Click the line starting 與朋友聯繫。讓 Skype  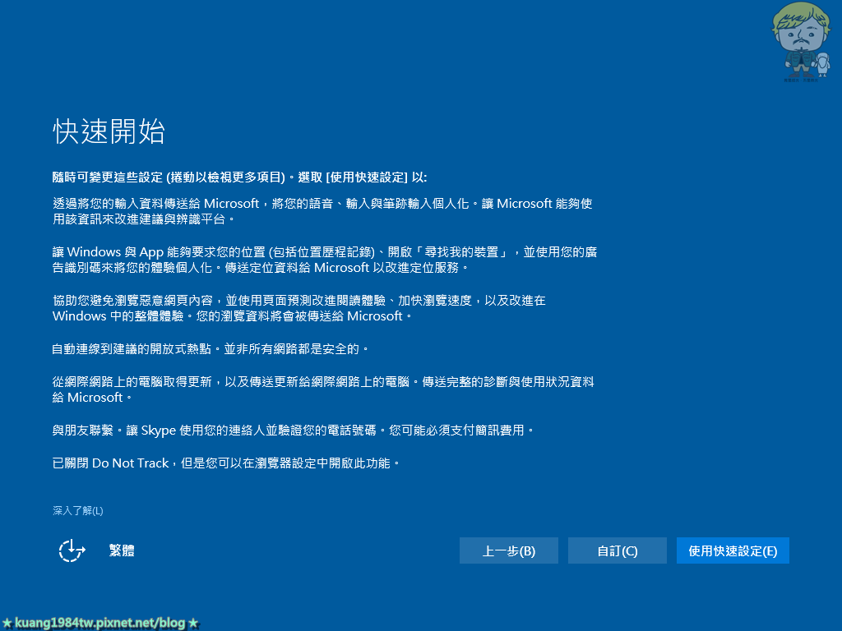pos(294,431)
